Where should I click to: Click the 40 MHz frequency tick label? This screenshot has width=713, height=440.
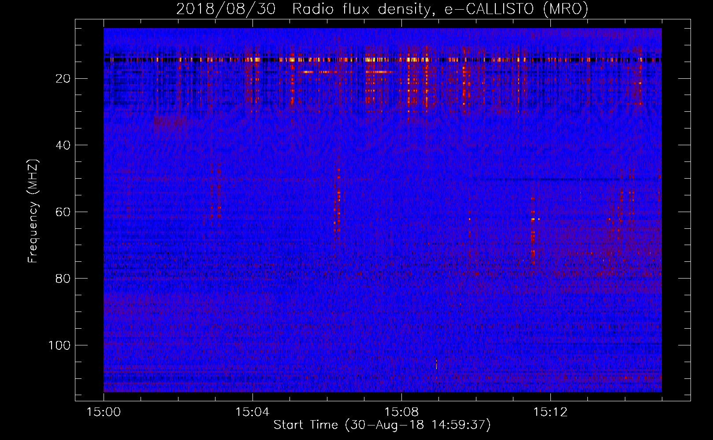coord(63,145)
